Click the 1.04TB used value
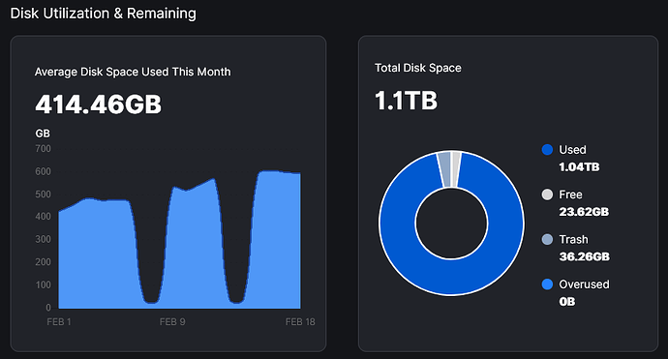Image resolution: width=668 pixels, height=359 pixels. click(579, 167)
